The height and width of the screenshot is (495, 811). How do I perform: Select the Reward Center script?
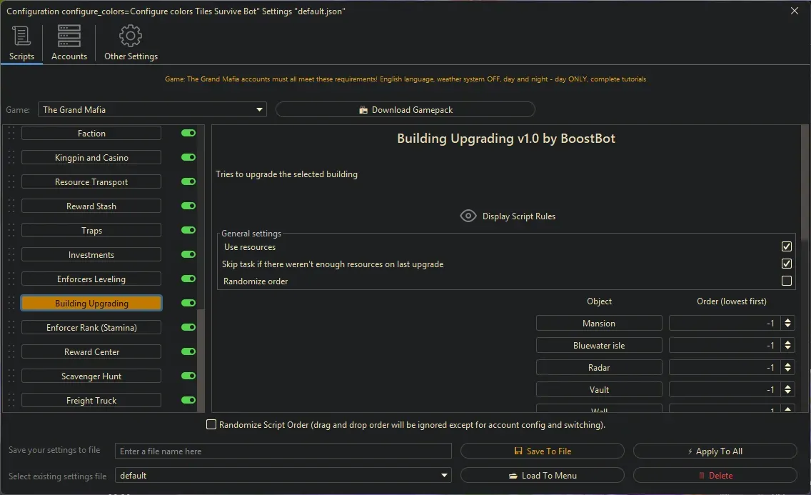pyautogui.click(x=91, y=352)
